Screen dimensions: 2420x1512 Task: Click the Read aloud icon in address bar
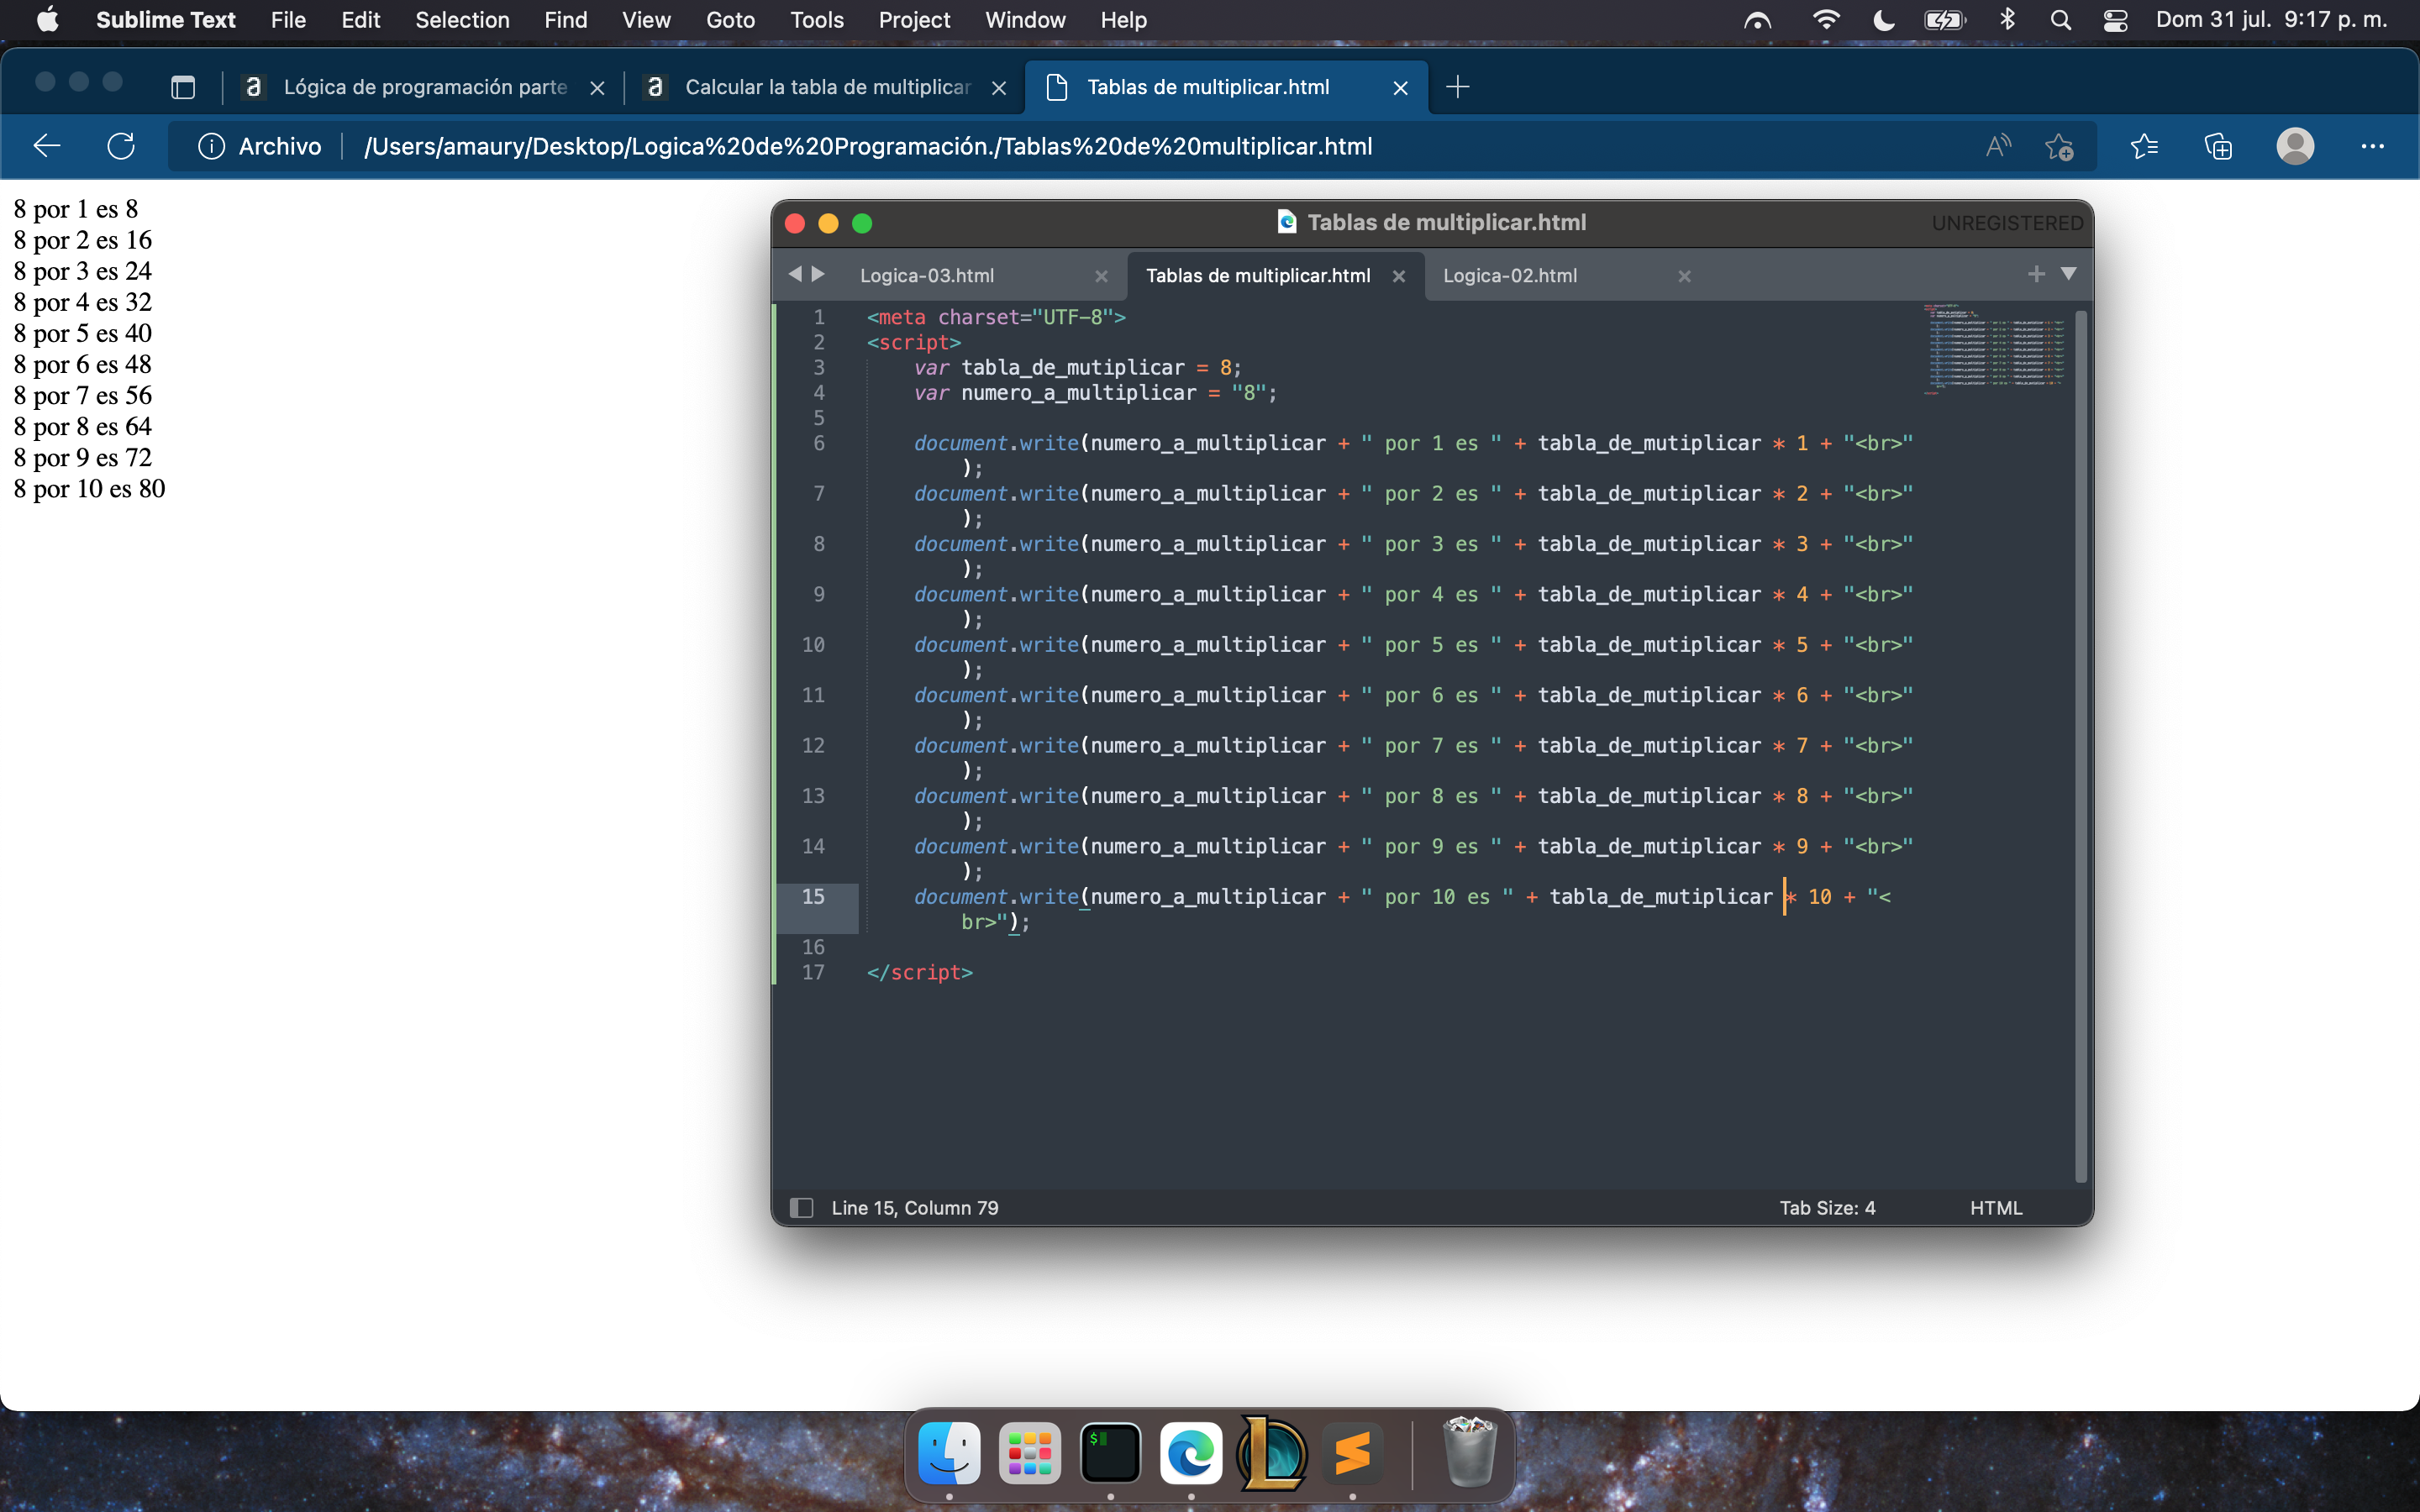point(1998,146)
